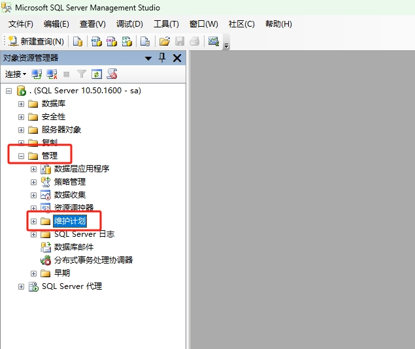Click the script icon with red cross
The width and height of the screenshot is (415, 349).
[x=112, y=74]
